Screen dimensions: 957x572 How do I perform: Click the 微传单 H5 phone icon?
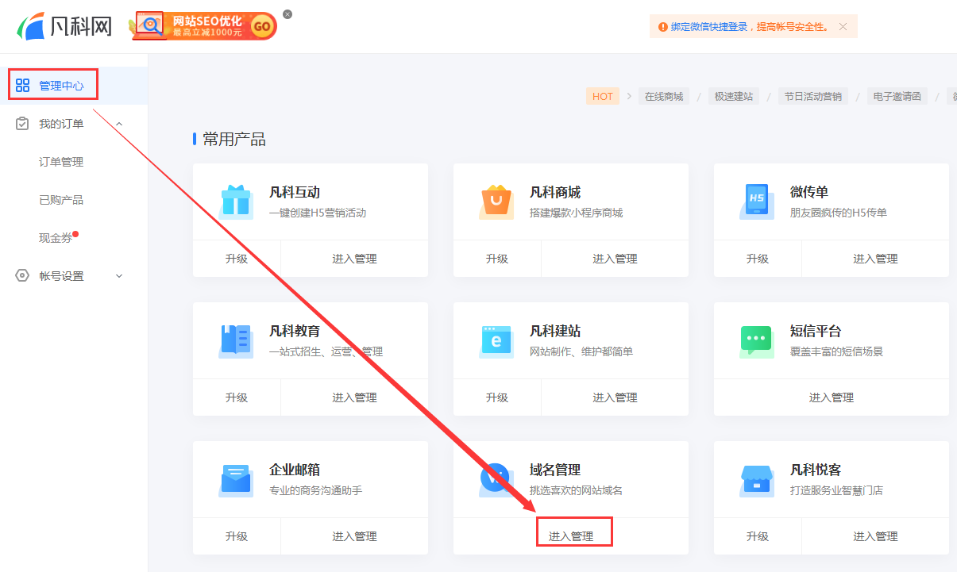pyautogui.click(x=756, y=202)
